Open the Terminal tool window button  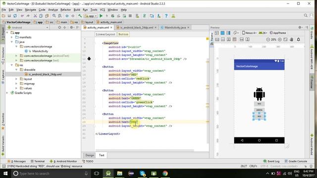tap(38, 161)
